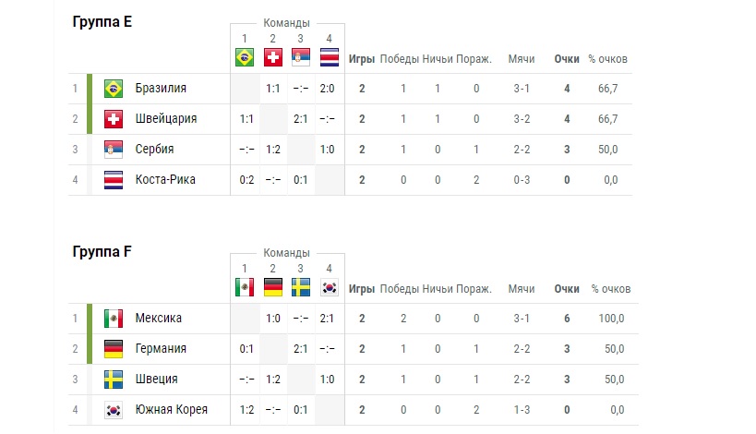Image resolution: width=756 pixels, height=434 pixels.
Task: Click the Sweden flag in column header
Action: (301, 287)
